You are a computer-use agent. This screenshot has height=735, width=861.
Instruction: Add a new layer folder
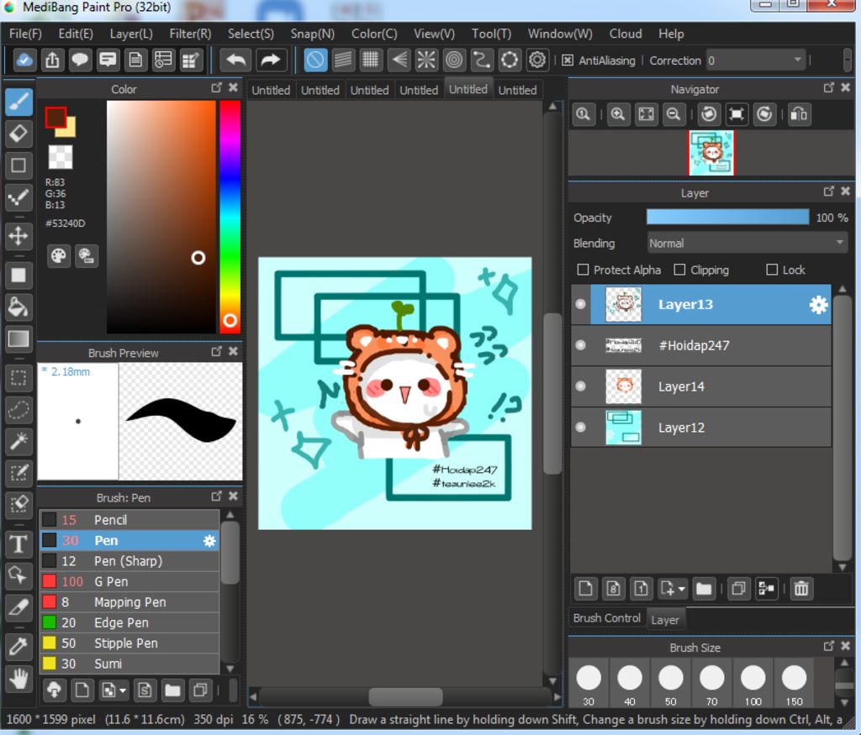click(x=704, y=589)
